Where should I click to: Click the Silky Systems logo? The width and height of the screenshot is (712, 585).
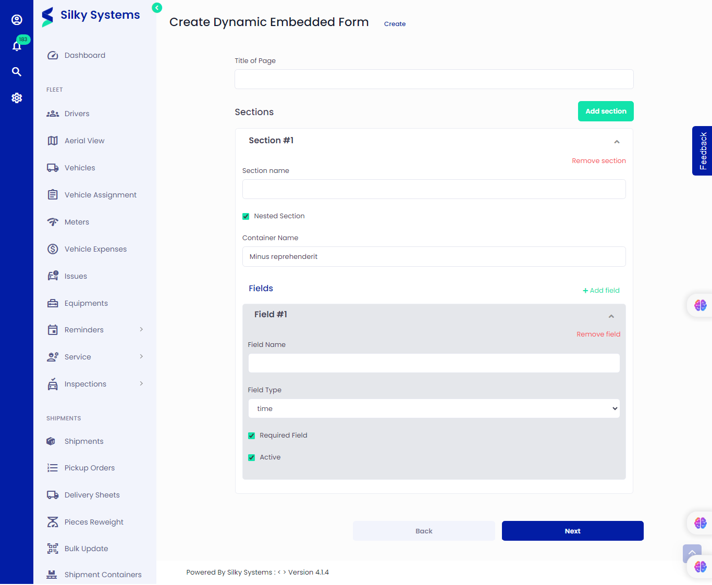91,16
